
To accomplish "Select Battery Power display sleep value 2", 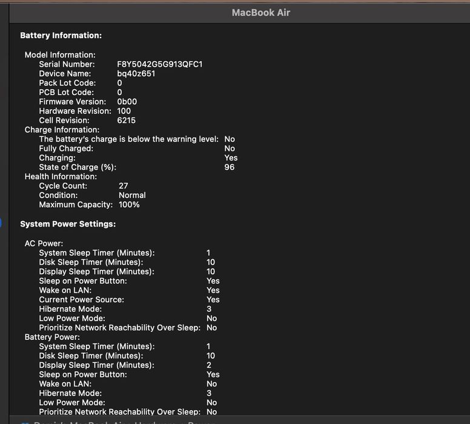I will [209, 365].
